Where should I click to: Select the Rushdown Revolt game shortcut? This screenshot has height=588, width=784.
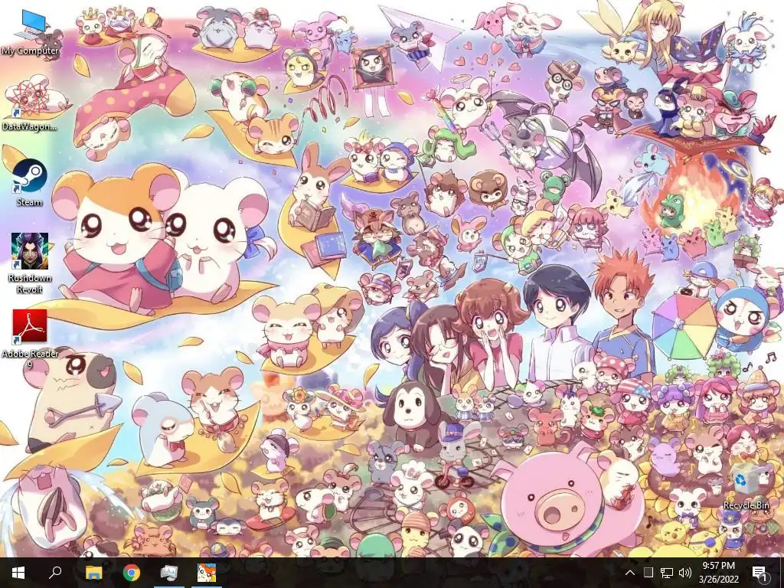[30, 263]
